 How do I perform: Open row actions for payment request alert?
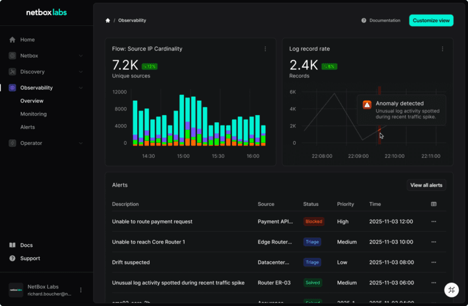[x=434, y=222]
